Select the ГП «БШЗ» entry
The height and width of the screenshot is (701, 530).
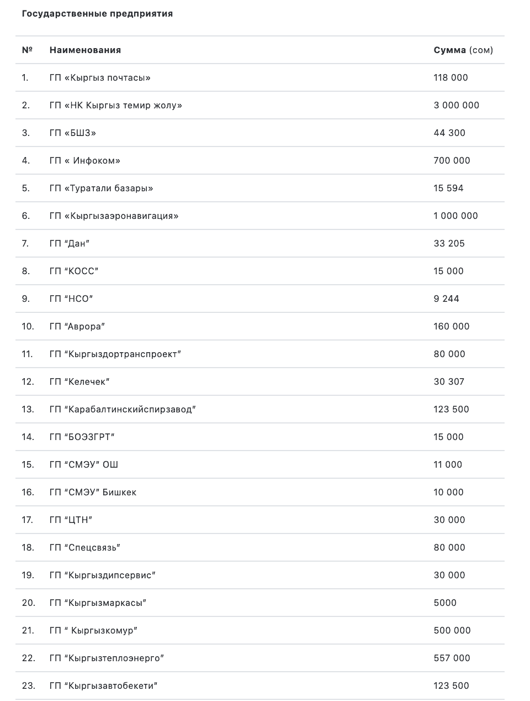click(x=72, y=133)
